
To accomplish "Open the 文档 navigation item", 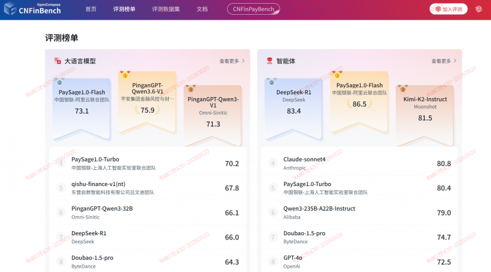I will click(202, 9).
